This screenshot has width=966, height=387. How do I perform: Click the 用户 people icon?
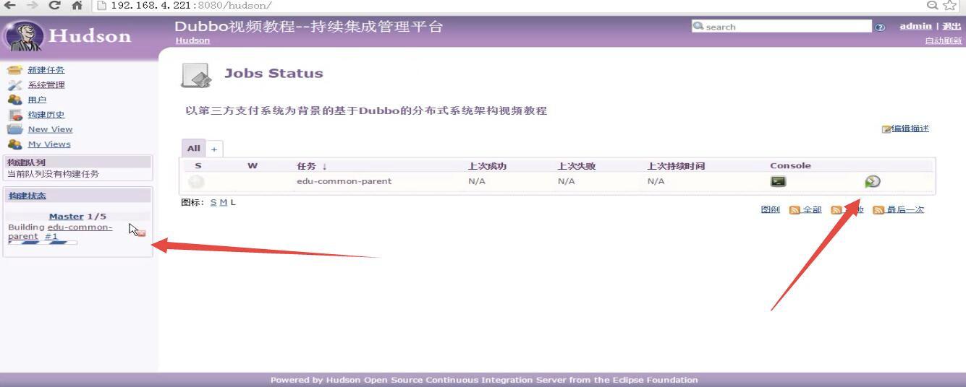coord(14,100)
